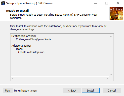
Task: Close the setup window
Action: [118, 3]
